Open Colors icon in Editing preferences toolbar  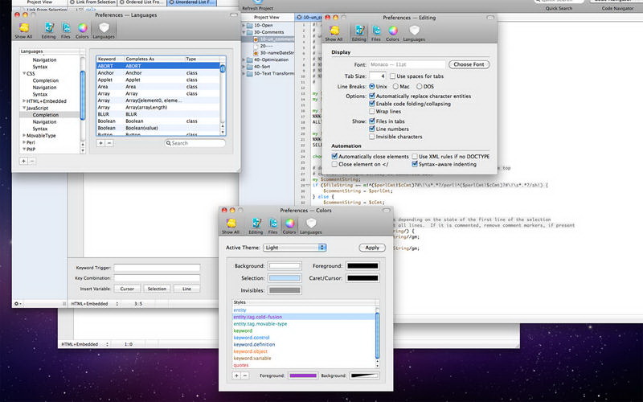[391, 31]
